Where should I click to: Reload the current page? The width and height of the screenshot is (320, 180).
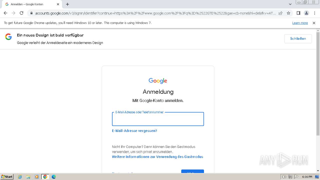pos(21,13)
